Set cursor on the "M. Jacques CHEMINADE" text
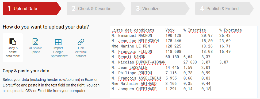This screenshot has height=99, width=260. (134, 89)
